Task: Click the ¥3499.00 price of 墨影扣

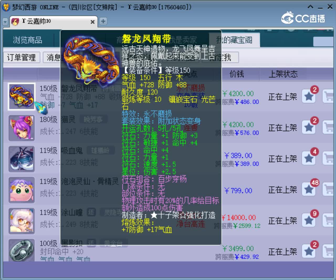Action: click(x=238, y=248)
